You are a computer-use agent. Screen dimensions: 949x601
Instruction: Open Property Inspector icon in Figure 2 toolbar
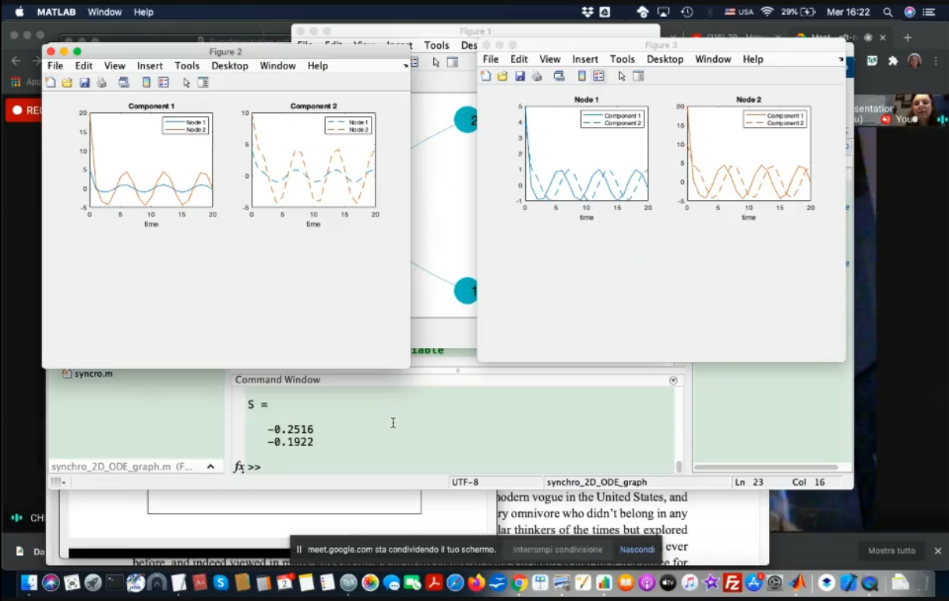(x=203, y=83)
